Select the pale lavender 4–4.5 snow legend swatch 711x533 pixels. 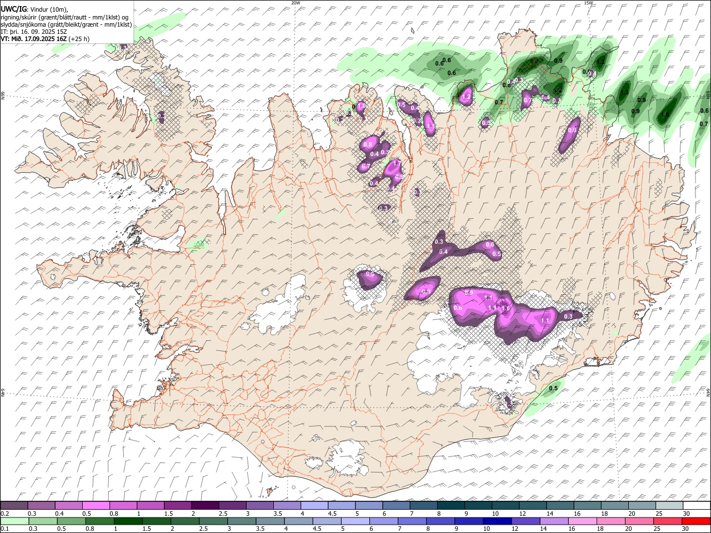coord(314,506)
